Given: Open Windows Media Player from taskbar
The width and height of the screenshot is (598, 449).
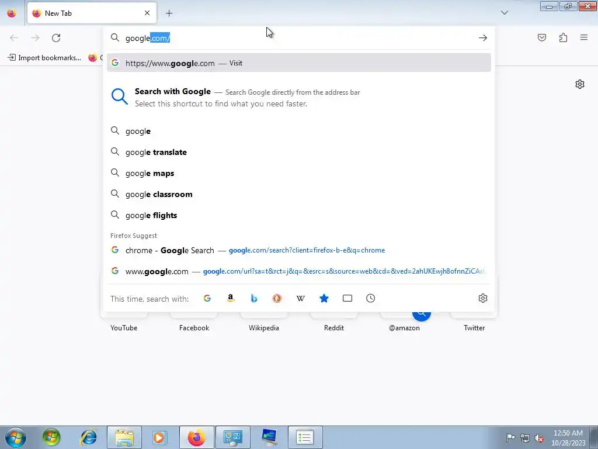Looking at the screenshot, I should (x=159, y=437).
